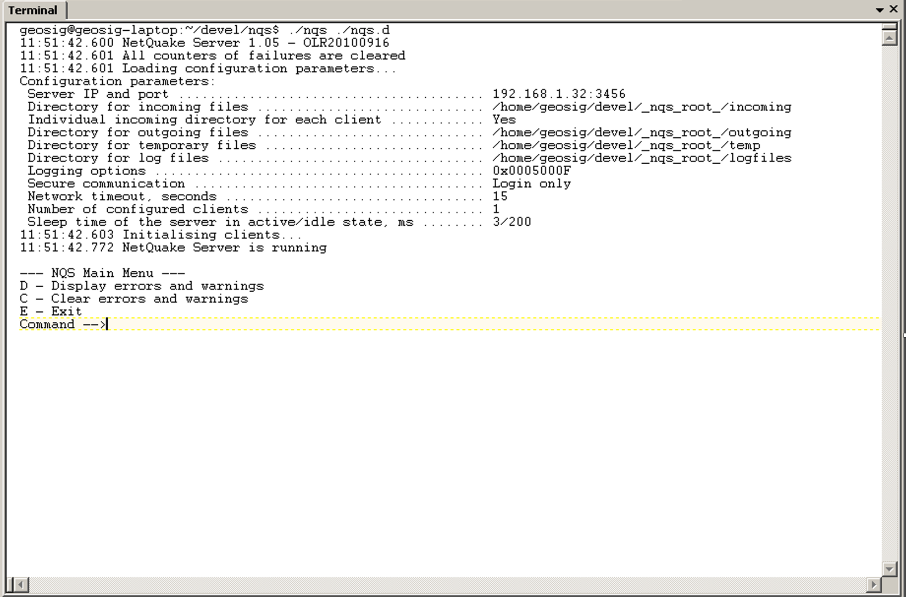
Task: Click the 'C - Clear errors and warnings' line
Action: (134, 298)
